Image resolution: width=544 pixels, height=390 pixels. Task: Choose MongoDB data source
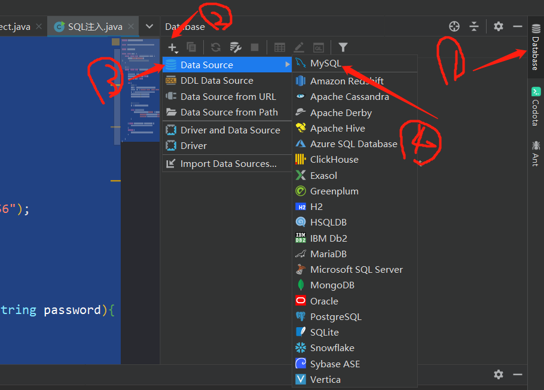[x=354, y=285]
